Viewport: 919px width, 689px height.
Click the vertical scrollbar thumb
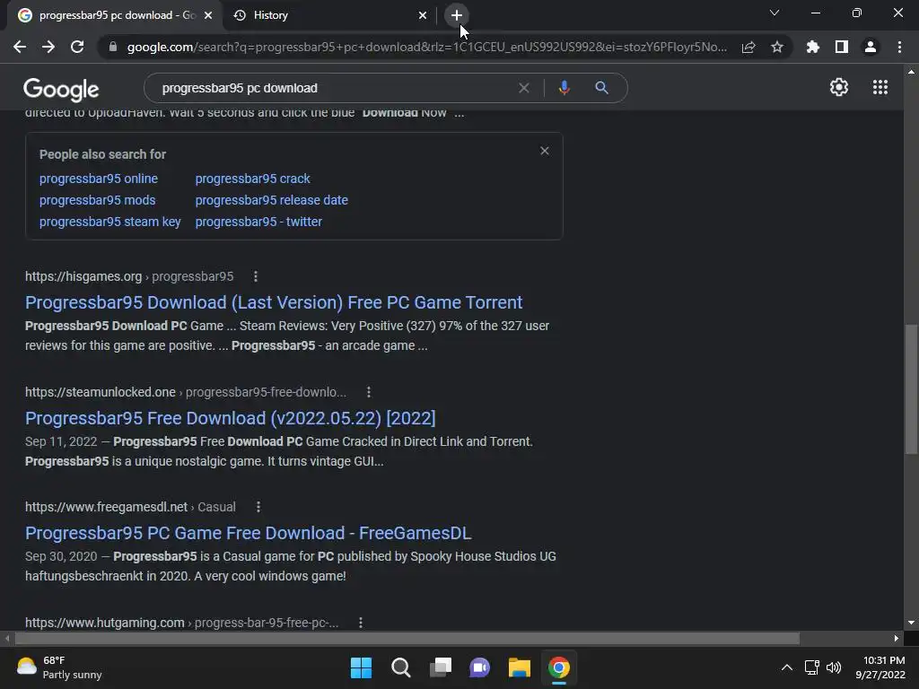pyautogui.click(x=911, y=388)
